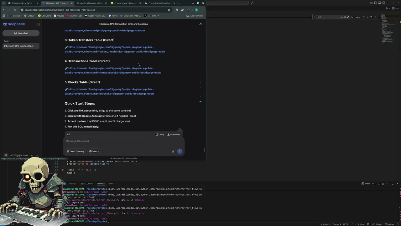
Task: Open the Transactions table BigQuery link
Action: coord(113,70)
